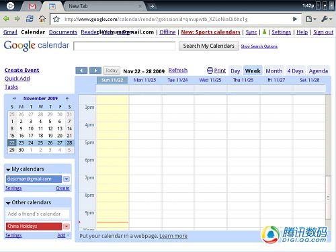
Task: Close the New Tab tab
Action: [140, 6]
